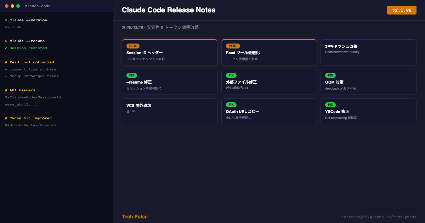Click the FIX badge on OOM card

click(330, 75)
